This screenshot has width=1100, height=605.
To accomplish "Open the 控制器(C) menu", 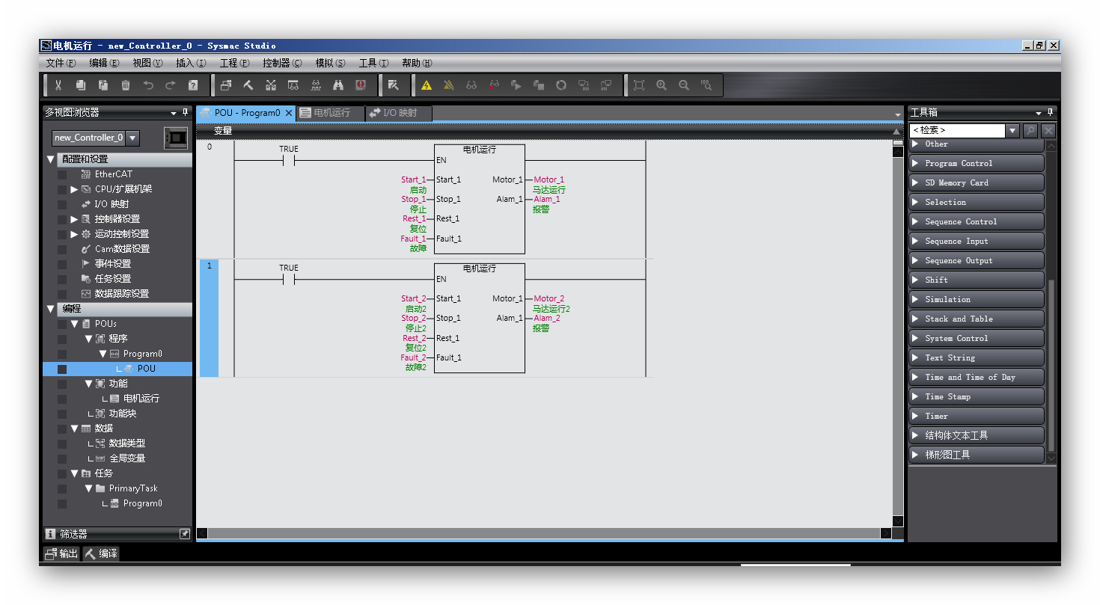I will 282,64.
